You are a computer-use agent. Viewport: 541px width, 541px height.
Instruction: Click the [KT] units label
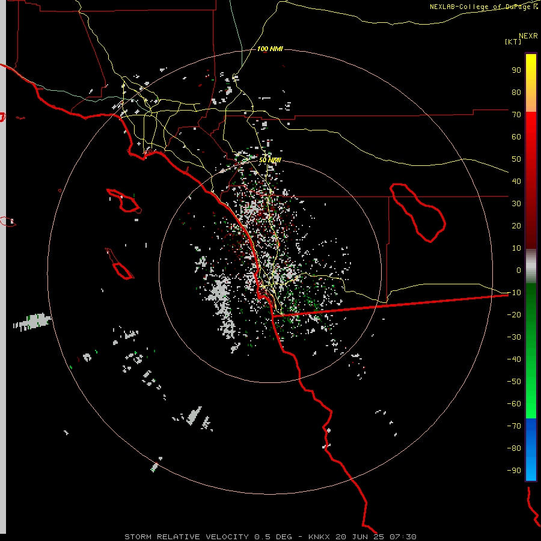point(513,41)
